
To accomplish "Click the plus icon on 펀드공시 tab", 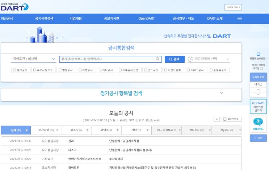I will coord(210,130).
